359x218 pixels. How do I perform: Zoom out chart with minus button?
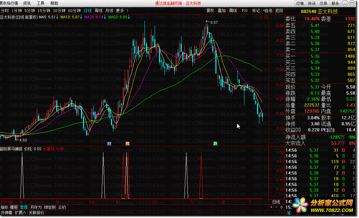click(276, 207)
